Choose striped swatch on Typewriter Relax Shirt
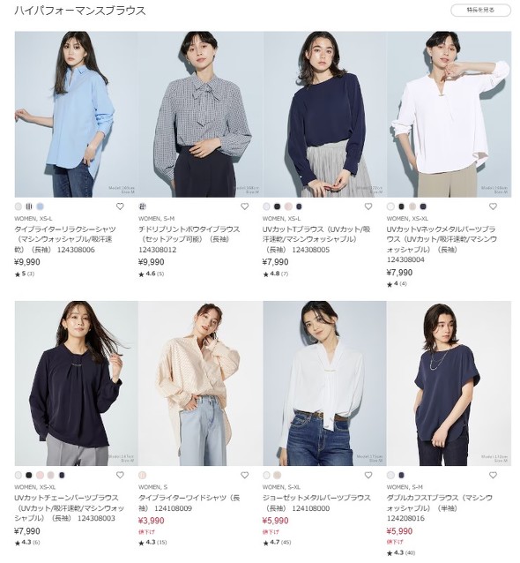 29,206
